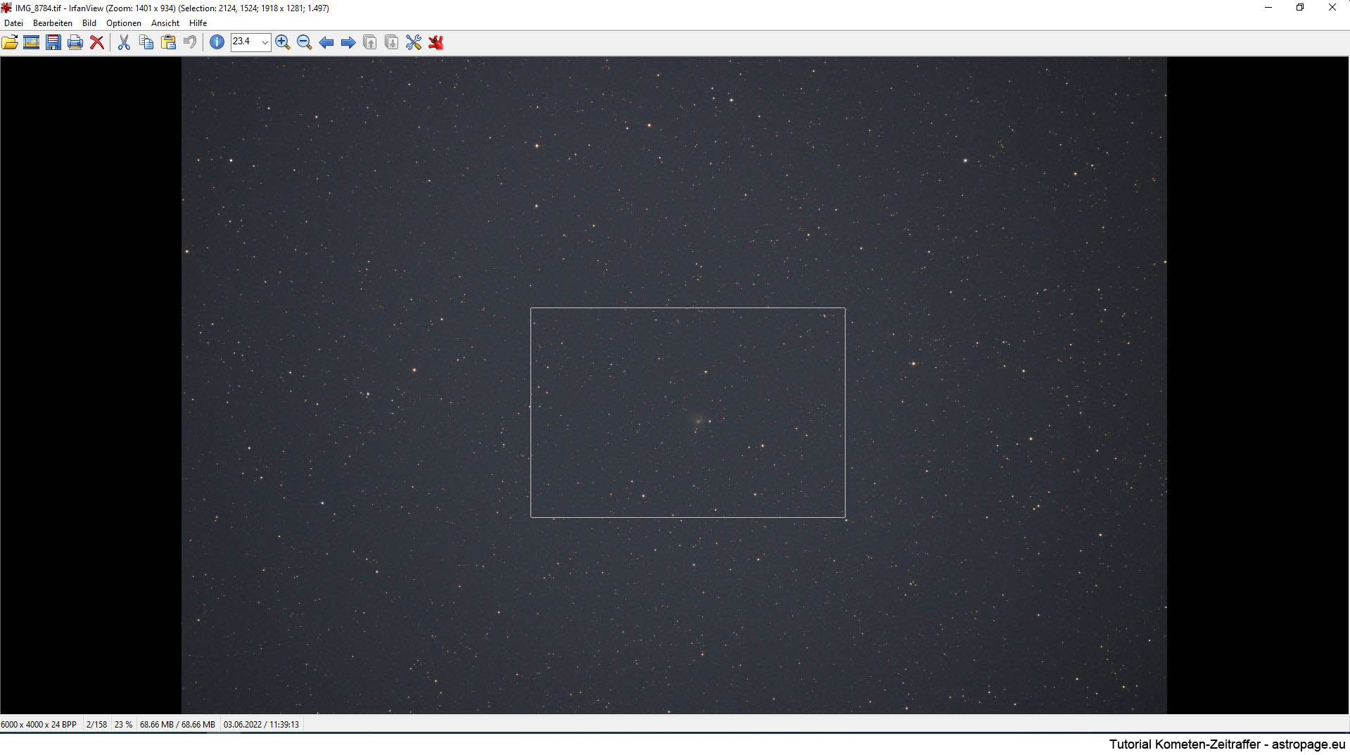Restore down the IrfanView window

pos(1300,8)
